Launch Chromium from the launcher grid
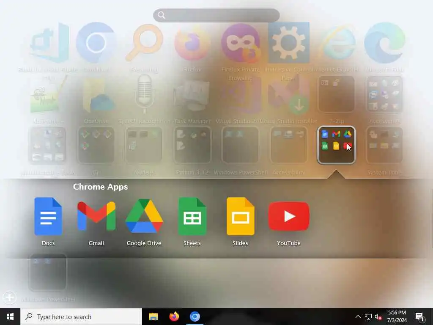Viewport: 433px width, 325px height. point(96,43)
